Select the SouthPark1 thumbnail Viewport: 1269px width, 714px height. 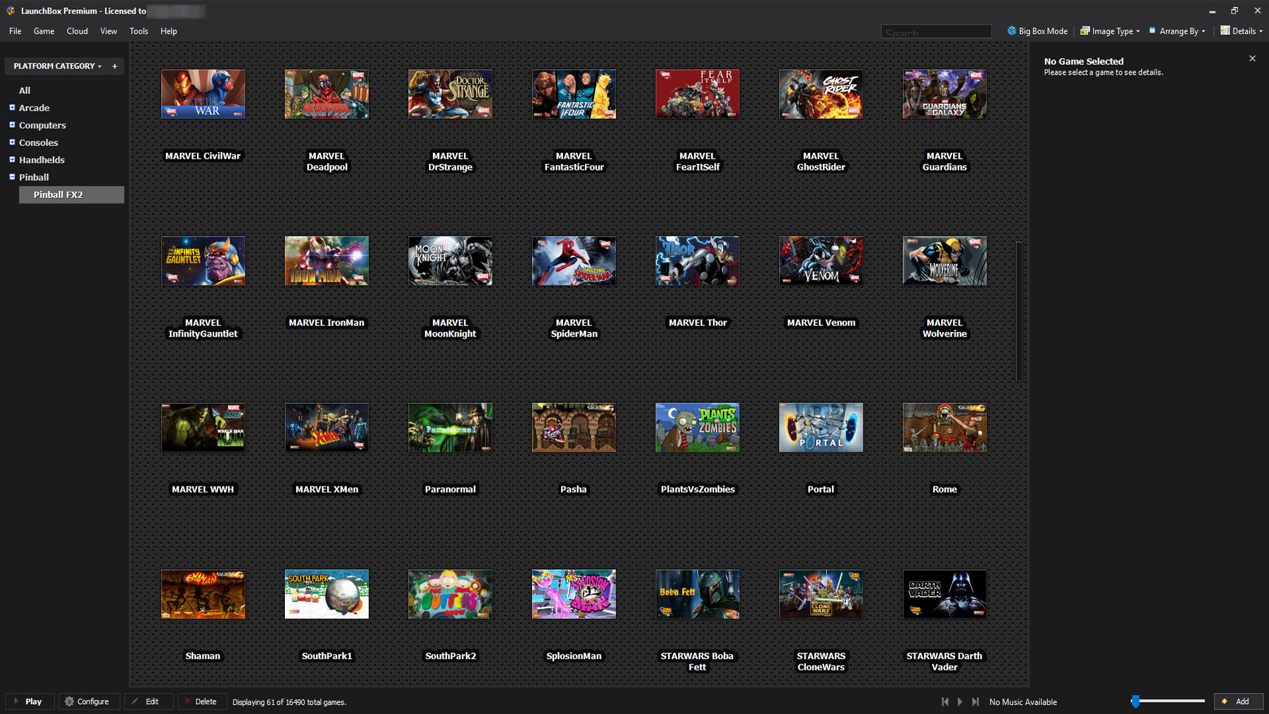pyautogui.click(x=327, y=594)
